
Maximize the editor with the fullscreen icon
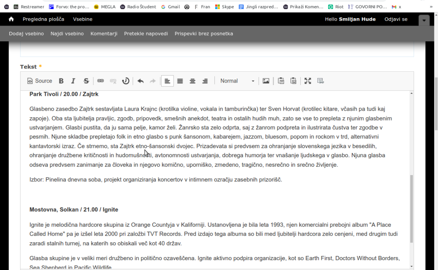tap(308, 81)
